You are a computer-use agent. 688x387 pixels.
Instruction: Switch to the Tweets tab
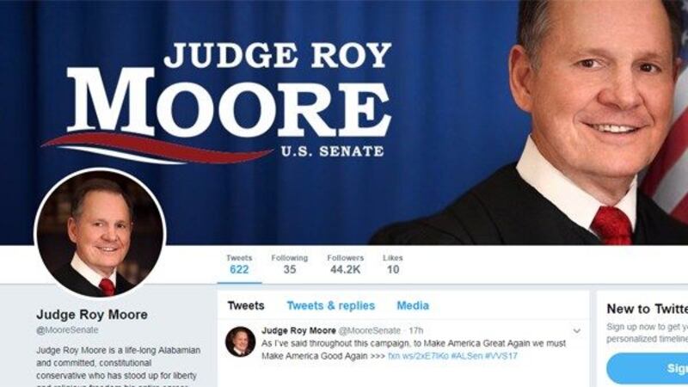tap(246, 305)
